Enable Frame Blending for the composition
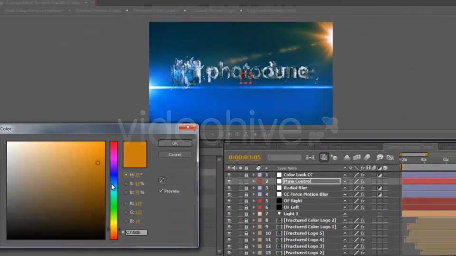Viewport: 456px width, 256px height. click(x=357, y=157)
